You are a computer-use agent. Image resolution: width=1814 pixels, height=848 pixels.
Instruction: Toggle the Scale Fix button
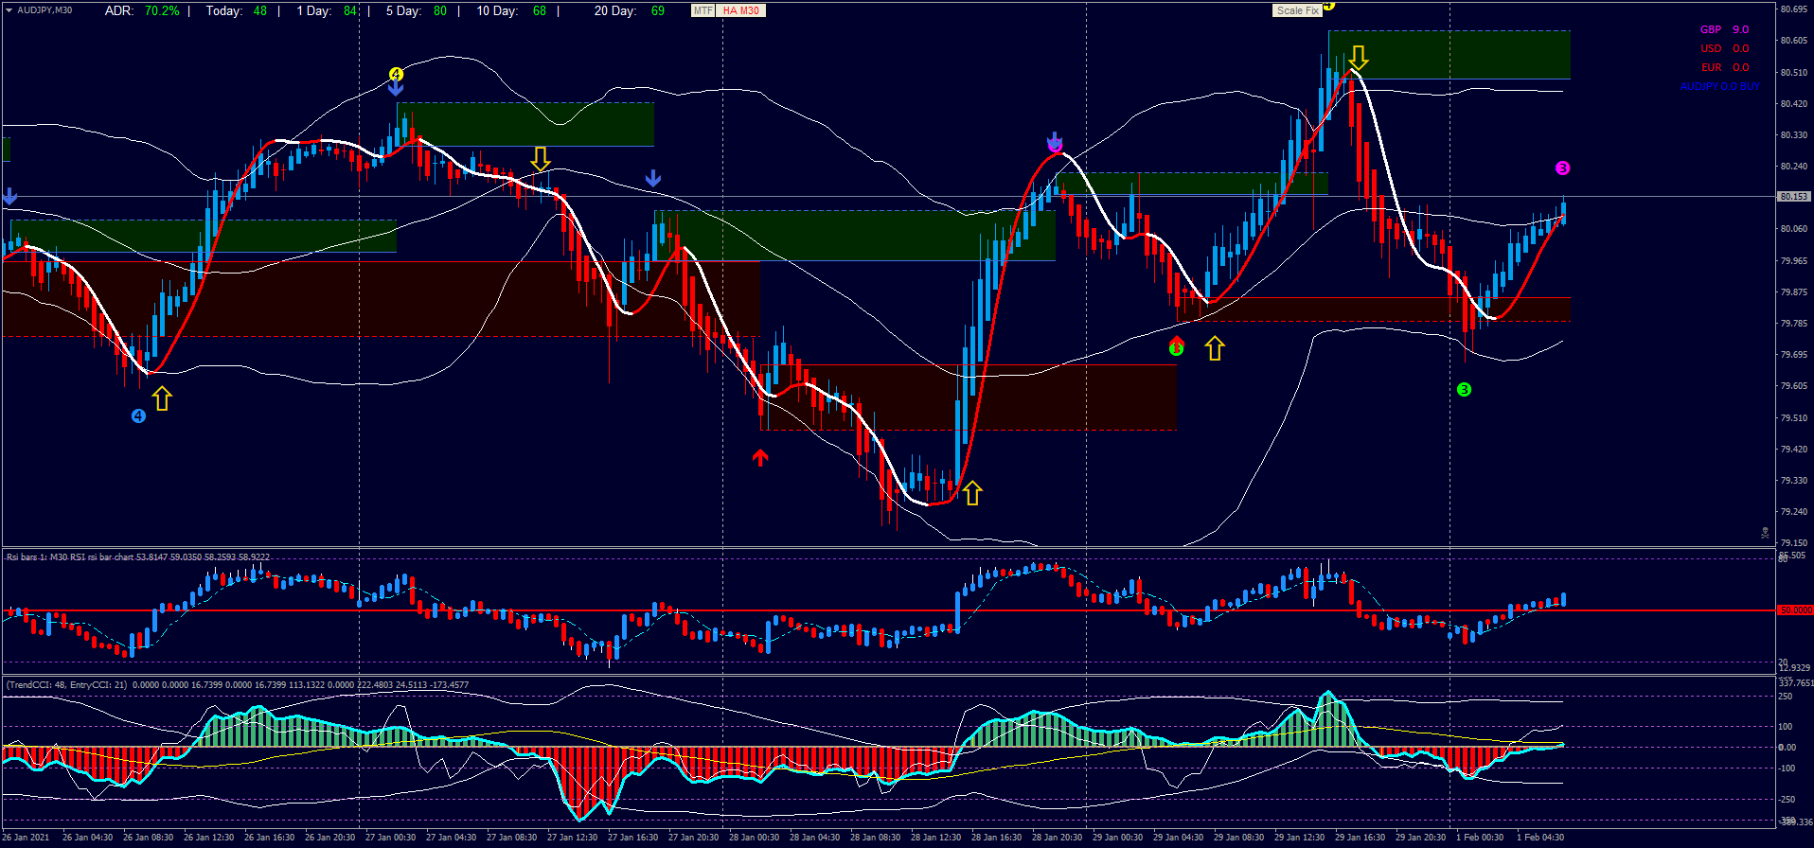(1296, 10)
